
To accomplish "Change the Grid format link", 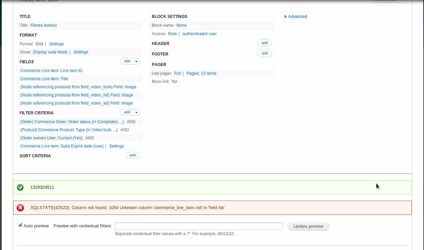I will [39, 44].
